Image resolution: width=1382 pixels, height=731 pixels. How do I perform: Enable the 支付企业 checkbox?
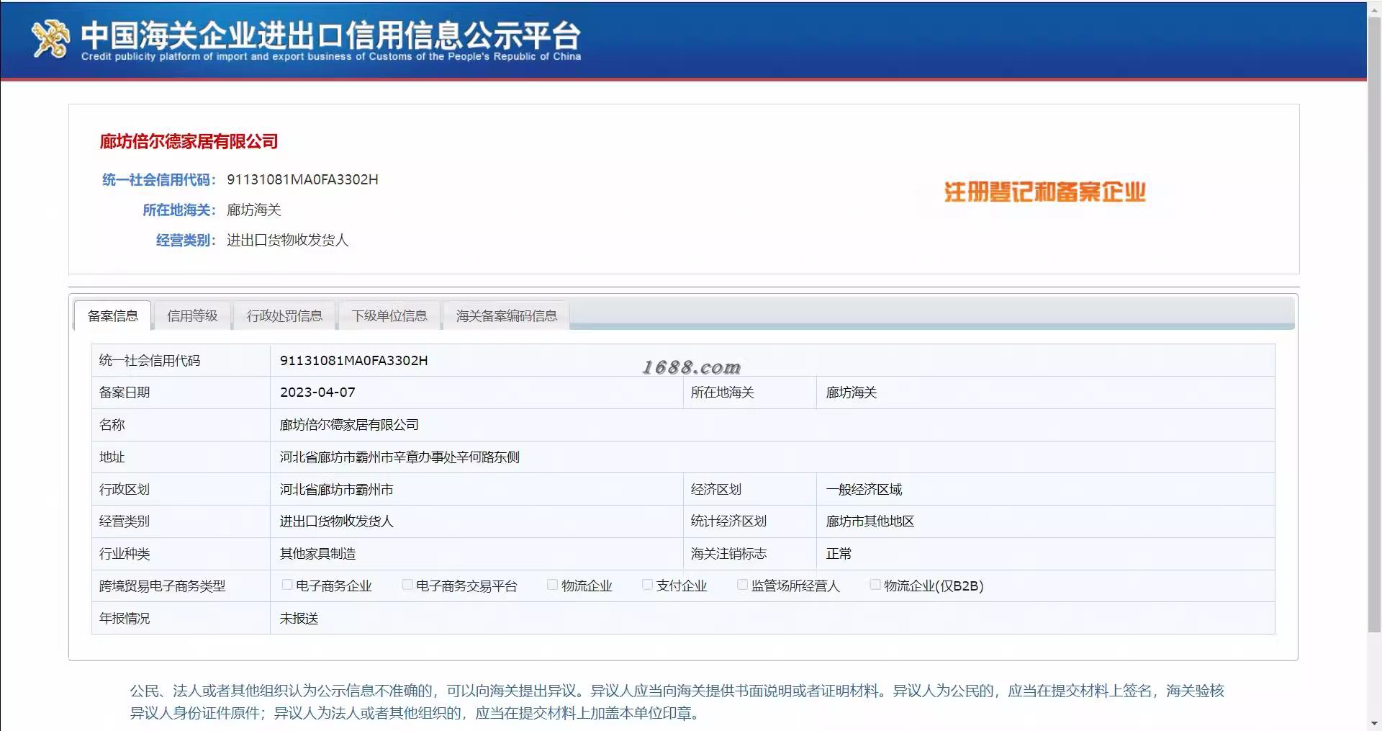coord(647,585)
